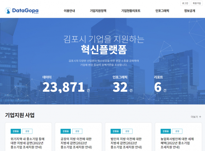Open the 법인의 지방 이전 card
205x151 pixels.
point(127,141)
